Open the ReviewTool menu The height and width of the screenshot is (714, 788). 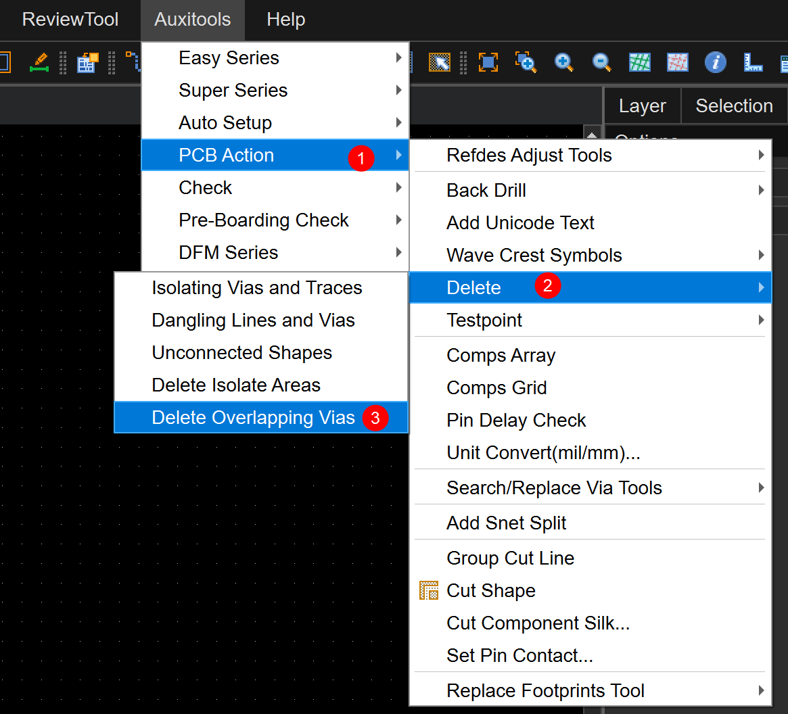(x=70, y=20)
